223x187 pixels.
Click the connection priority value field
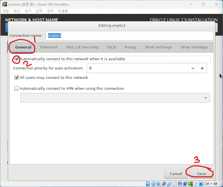click(138, 68)
